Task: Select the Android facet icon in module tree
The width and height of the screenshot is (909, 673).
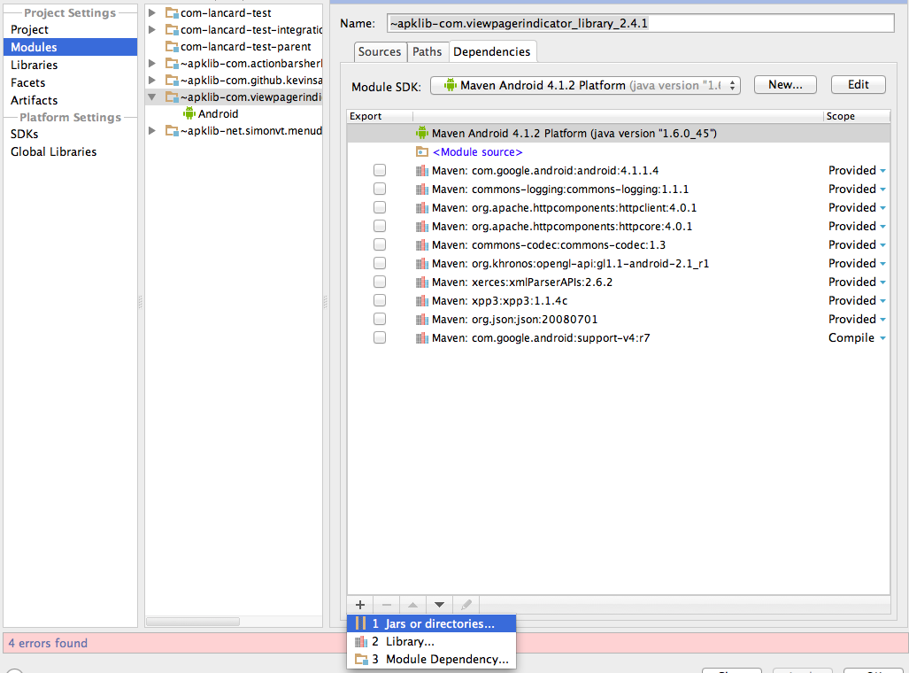Action: pos(189,113)
